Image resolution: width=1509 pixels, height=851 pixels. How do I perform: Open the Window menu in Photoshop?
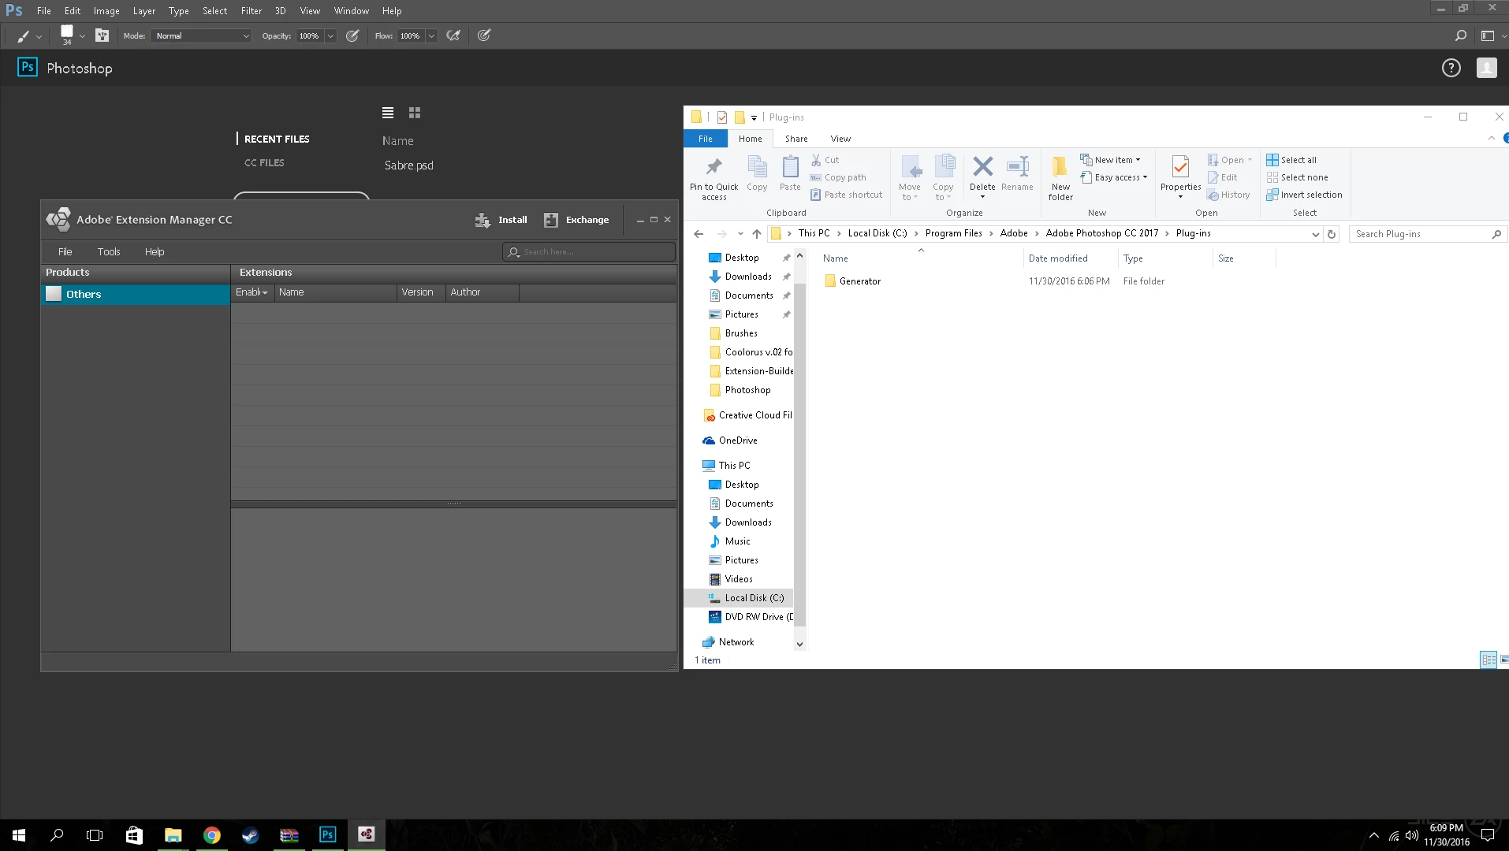[x=351, y=11]
